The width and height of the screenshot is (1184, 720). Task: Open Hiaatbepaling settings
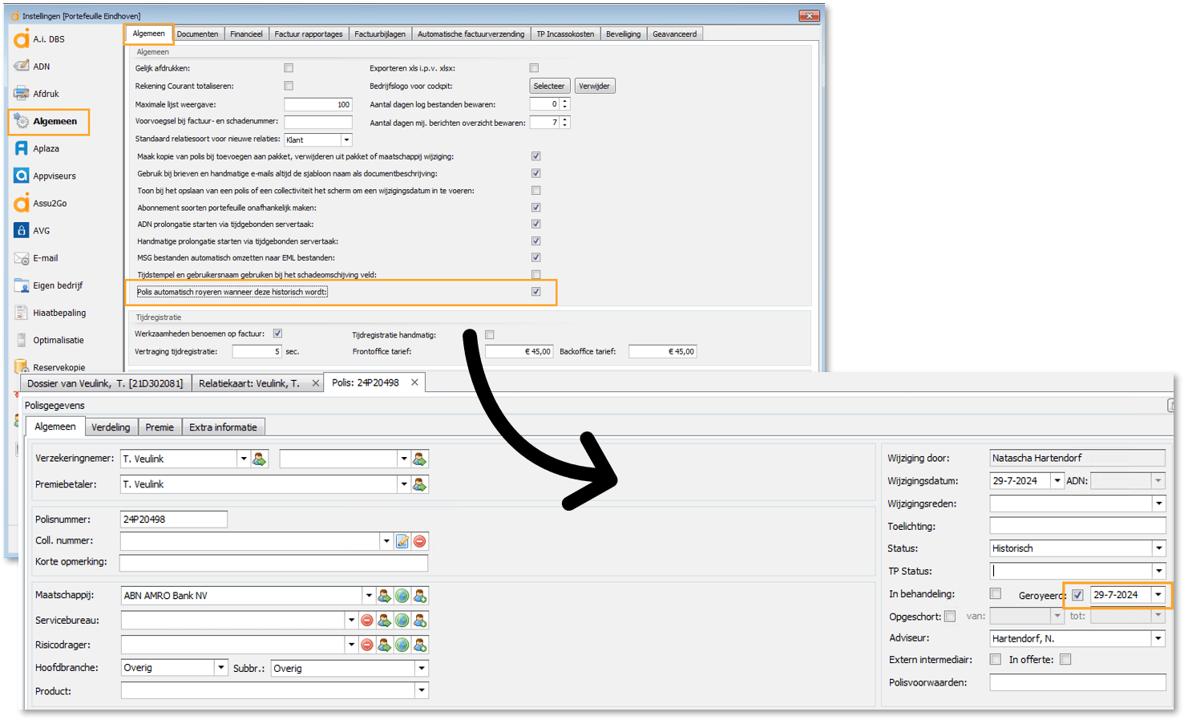tap(48, 313)
